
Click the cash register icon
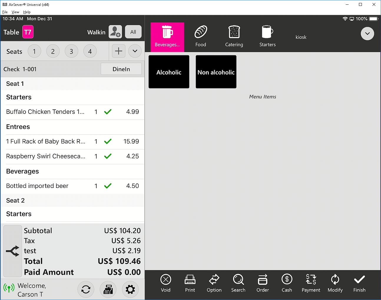(108, 289)
